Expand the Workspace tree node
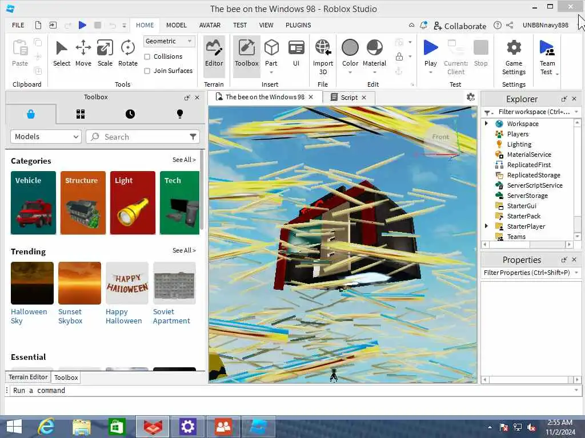Screen dimensions: 585x438 point(487,123)
